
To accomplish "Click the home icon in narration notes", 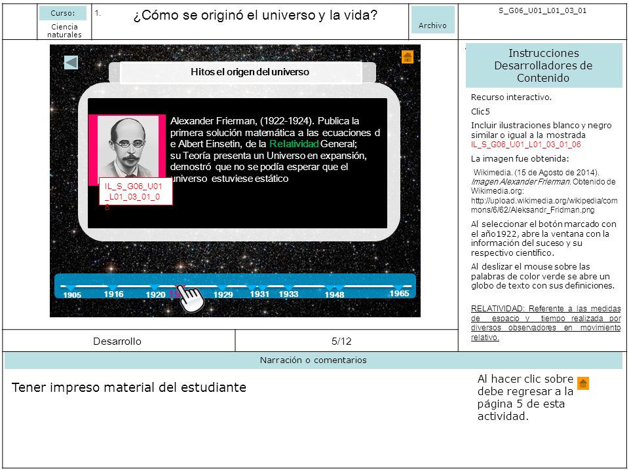I will 583,383.
